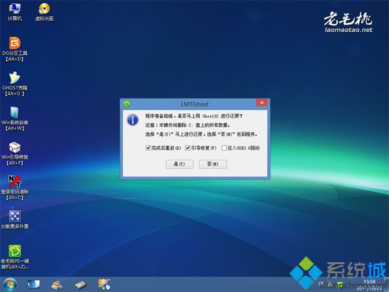Close the LMTGhost dialog
The height and width of the screenshot is (292, 389).
262,103
